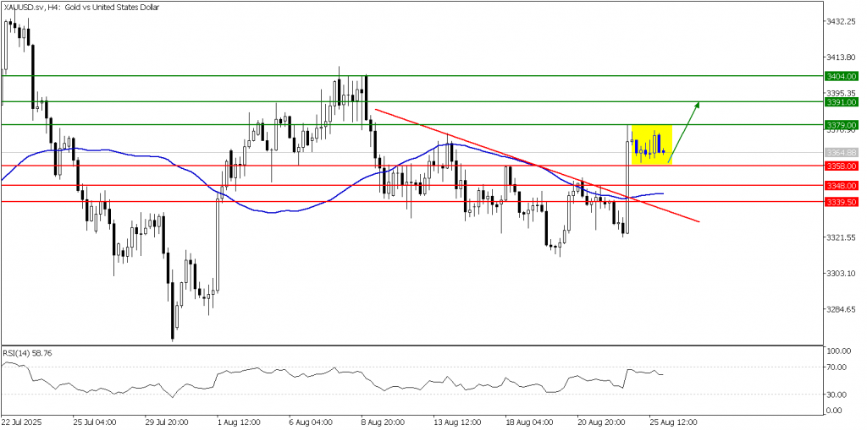
Task: Click the 3348.00 red price label
Action: [x=841, y=186]
